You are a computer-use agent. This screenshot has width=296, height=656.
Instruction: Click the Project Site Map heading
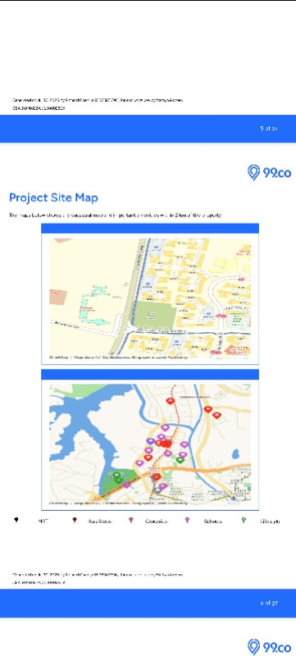[x=53, y=197]
